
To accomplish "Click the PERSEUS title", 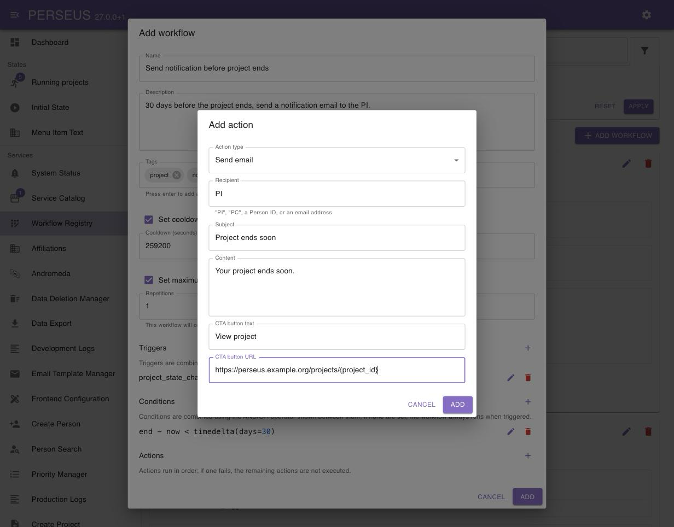I will pyautogui.click(x=59, y=15).
